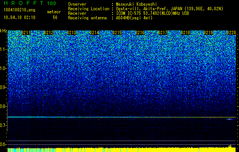Click the 0216 time marker
The image size is (239, 152).
140,33
